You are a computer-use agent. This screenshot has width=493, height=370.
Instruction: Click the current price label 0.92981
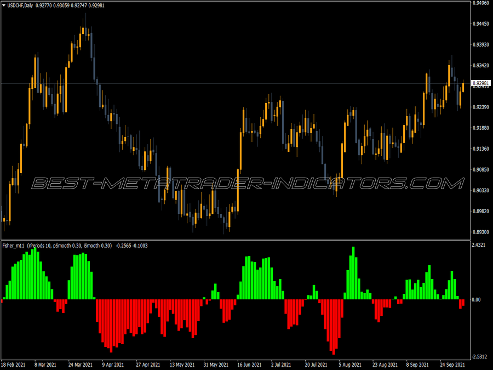coord(481,83)
